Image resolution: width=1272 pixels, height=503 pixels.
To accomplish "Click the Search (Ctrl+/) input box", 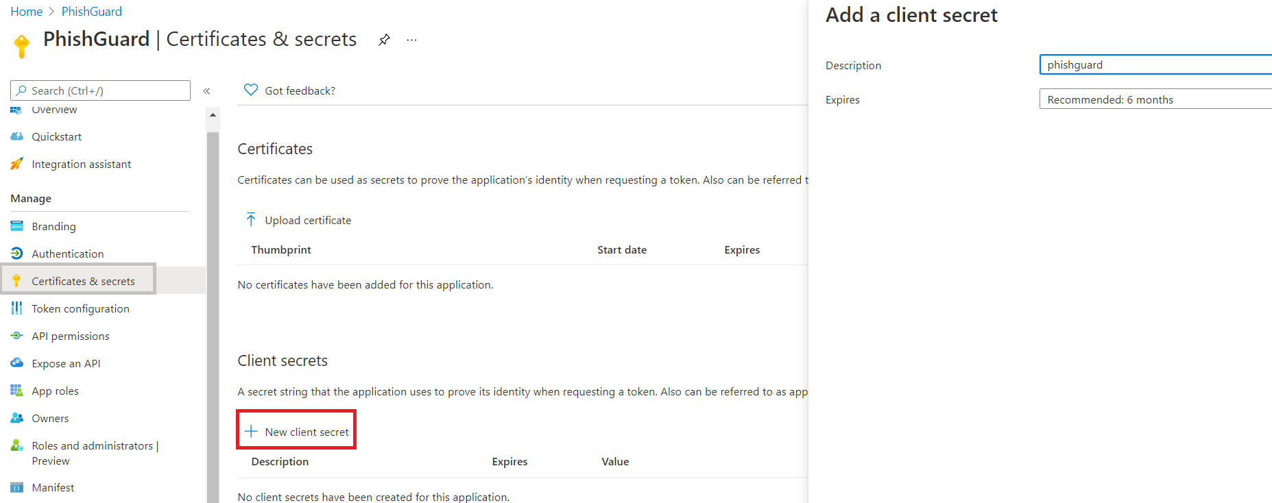I will [x=100, y=90].
